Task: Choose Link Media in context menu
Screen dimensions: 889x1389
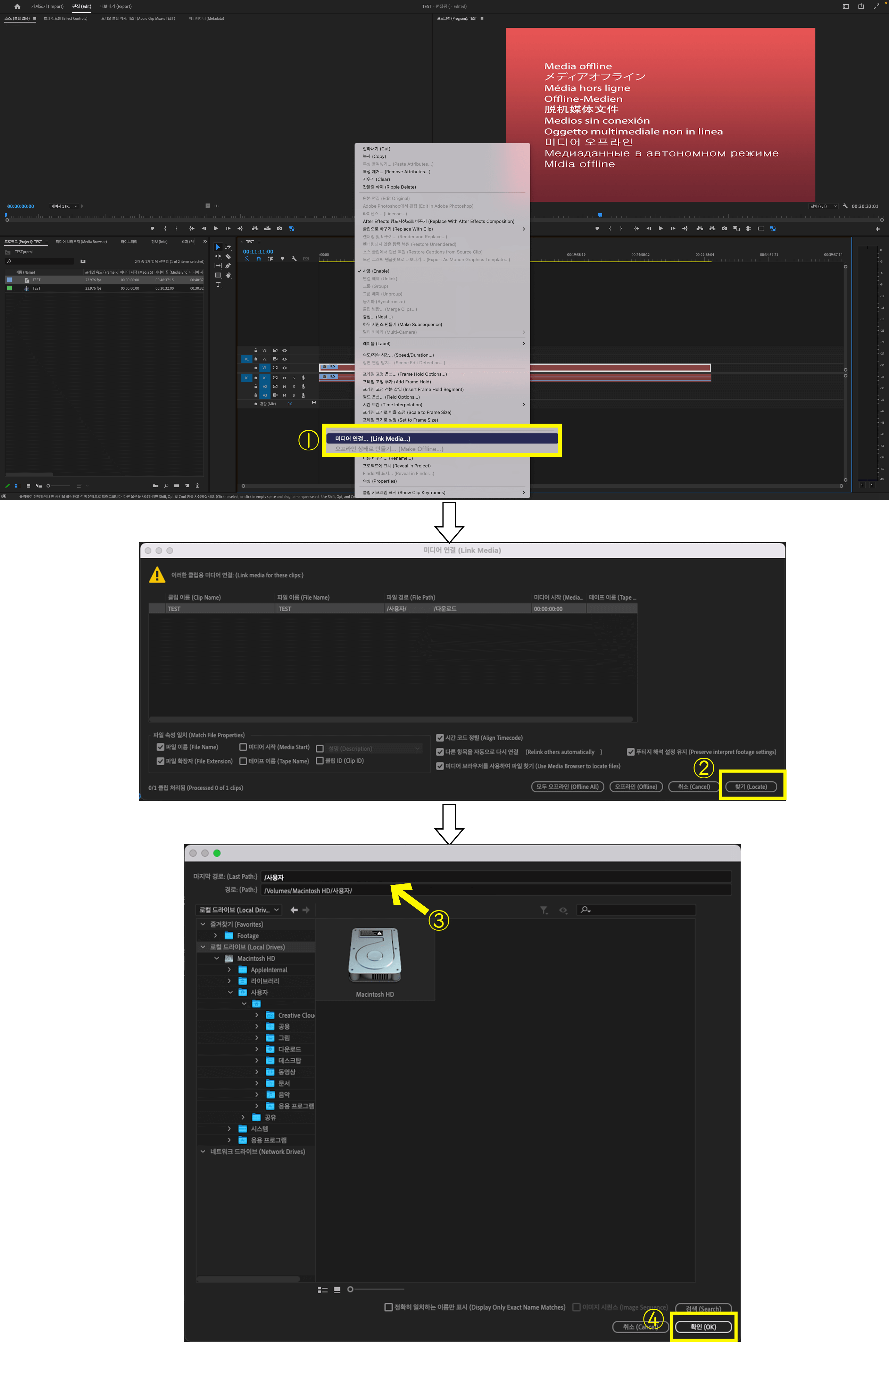Action: pos(372,439)
